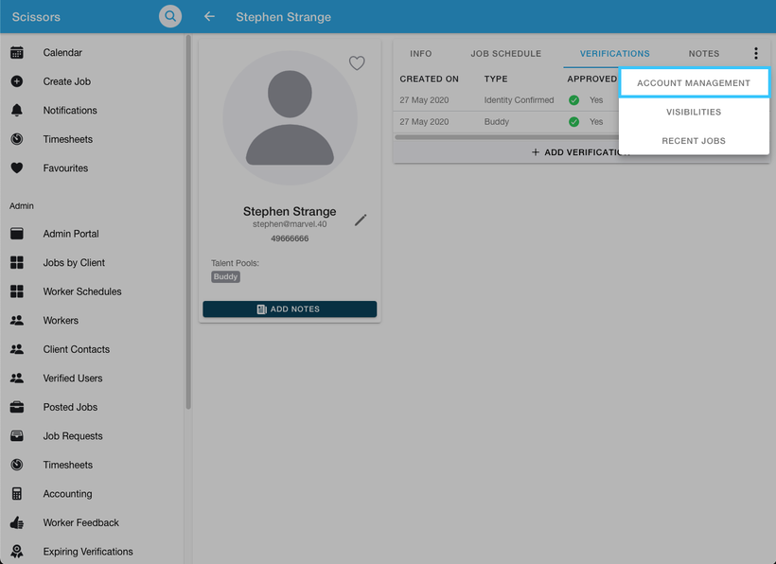Click the Expiring Verifications badge icon
The image size is (776, 564).
pyautogui.click(x=17, y=551)
